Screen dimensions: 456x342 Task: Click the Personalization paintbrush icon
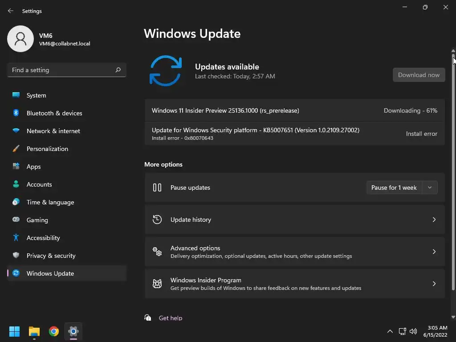point(16,149)
